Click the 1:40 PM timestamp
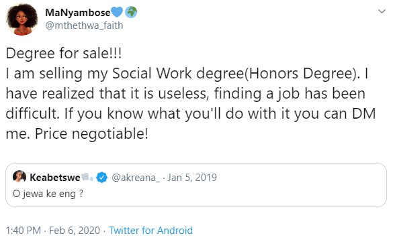 24,231
